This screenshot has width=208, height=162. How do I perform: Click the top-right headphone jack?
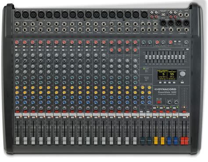coord(186,15)
